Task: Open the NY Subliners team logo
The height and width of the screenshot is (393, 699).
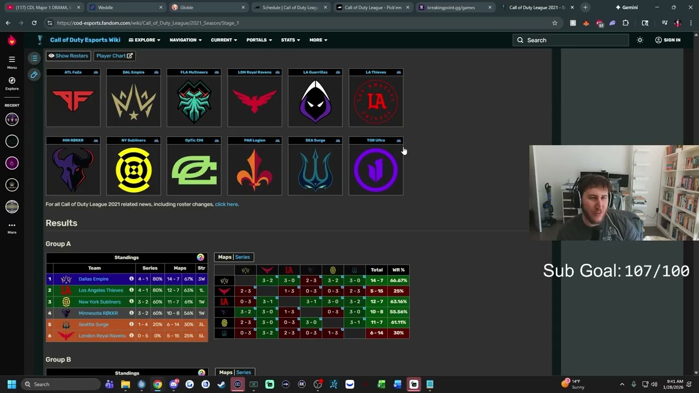Action: [x=134, y=169]
